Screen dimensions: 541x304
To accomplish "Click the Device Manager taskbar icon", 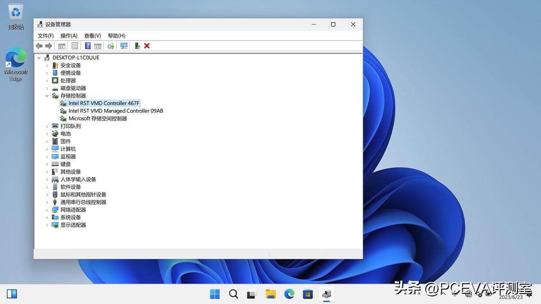I will coord(326,294).
